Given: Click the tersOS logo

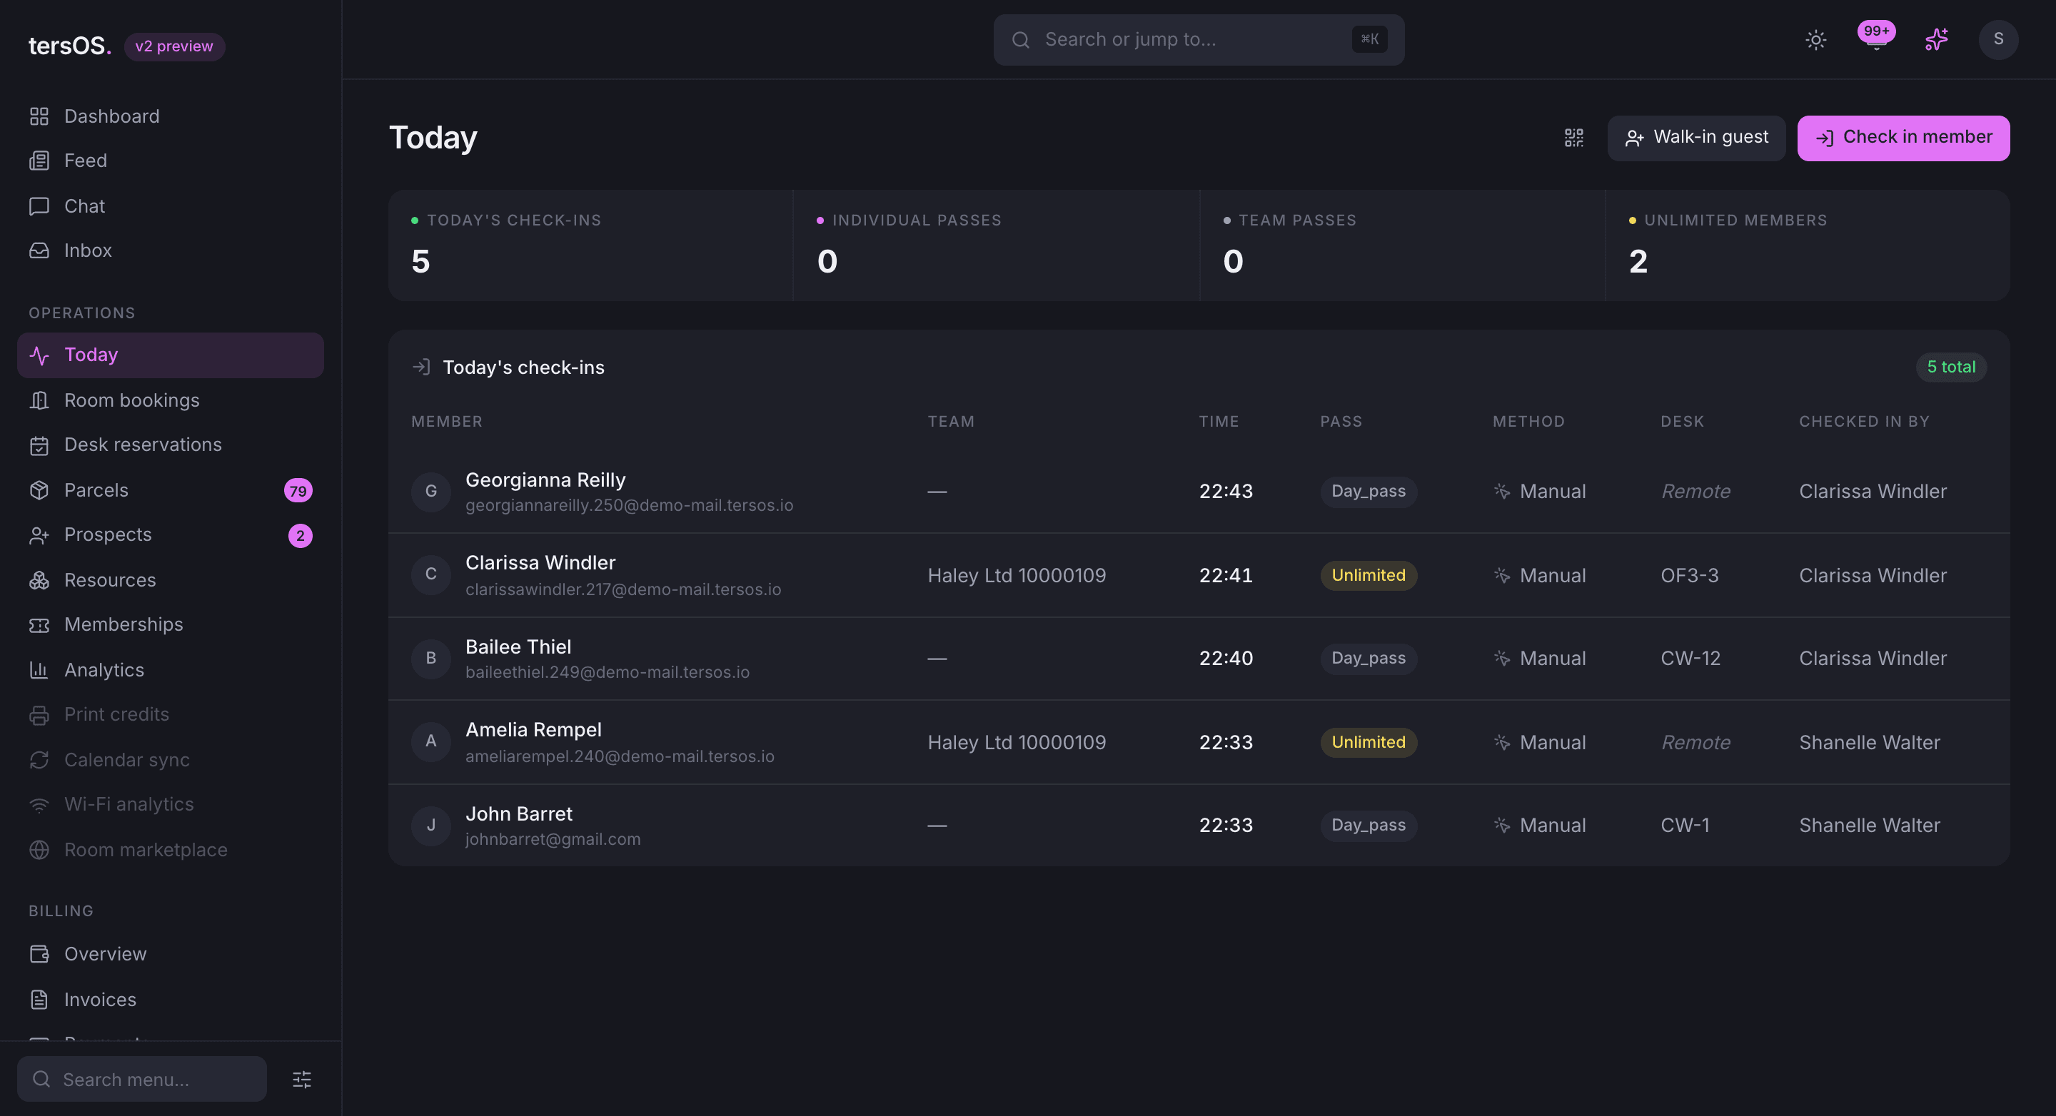Looking at the screenshot, I should pos(70,46).
